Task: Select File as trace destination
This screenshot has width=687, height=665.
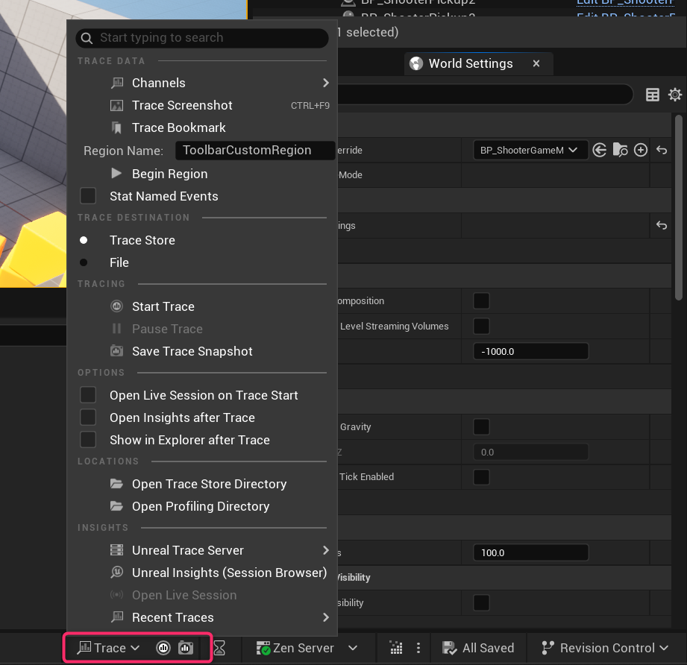Action: [84, 262]
